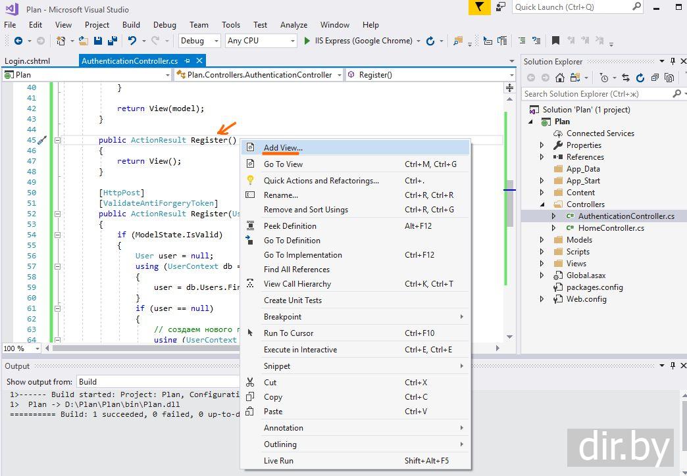Toggle auto-hide pin on Solution Explorer
This screenshot has height=476, width=687.
(673, 61)
